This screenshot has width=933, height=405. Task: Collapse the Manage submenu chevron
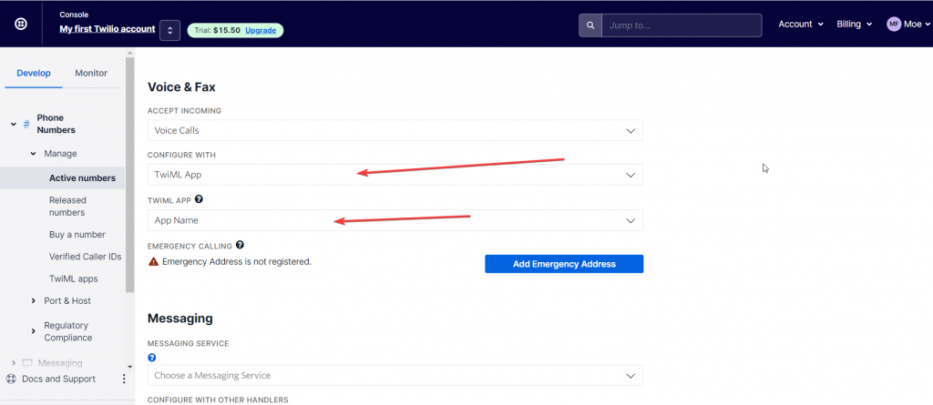pyautogui.click(x=34, y=154)
